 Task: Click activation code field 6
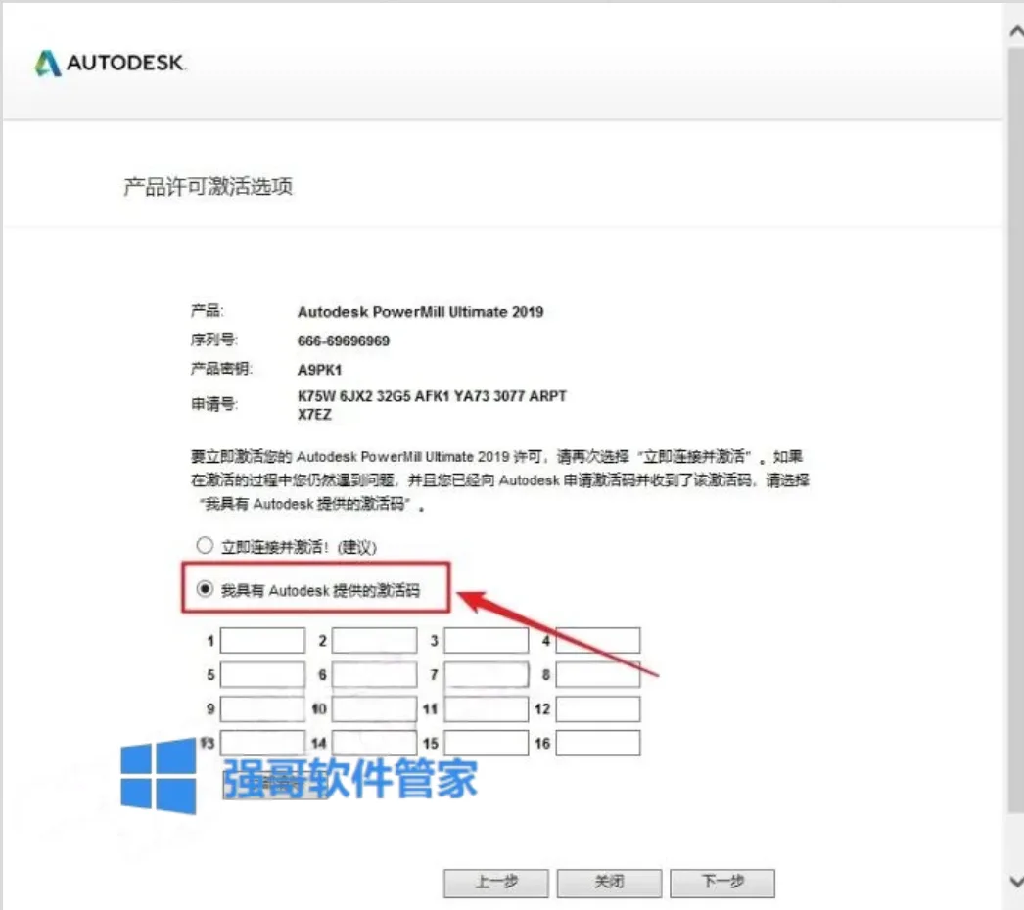coord(374,674)
